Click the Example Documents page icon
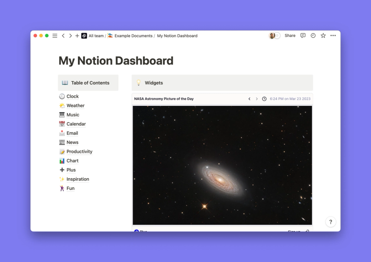 click(x=110, y=36)
